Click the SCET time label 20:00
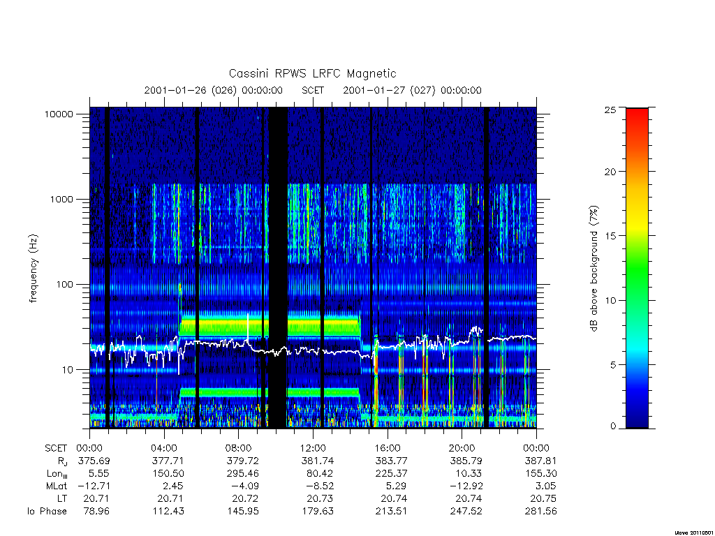The width and height of the screenshot is (715, 536). [x=462, y=448]
